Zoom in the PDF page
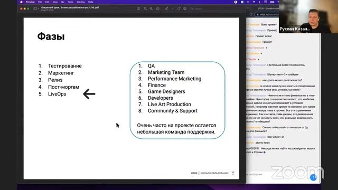This screenshot has height=190, width=338. point(152,8)
